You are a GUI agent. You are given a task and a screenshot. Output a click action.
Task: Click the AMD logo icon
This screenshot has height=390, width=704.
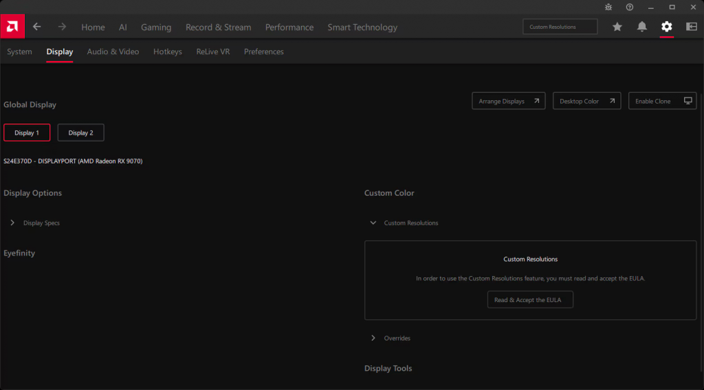tap(12, 27)
